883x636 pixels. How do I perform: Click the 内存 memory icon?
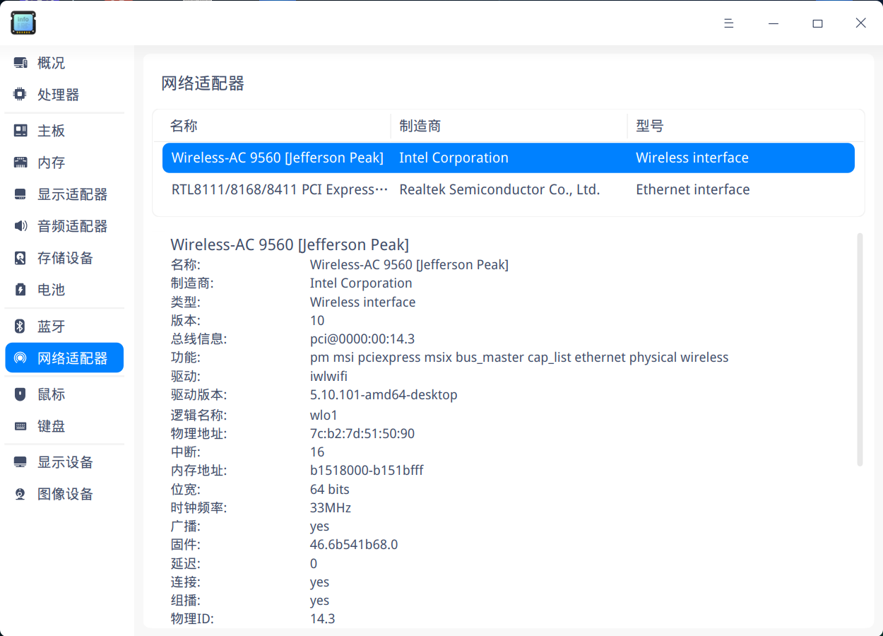click(20, 163)
